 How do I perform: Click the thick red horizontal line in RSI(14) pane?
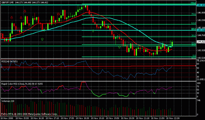pyautogui.click(x=98, y=66)
